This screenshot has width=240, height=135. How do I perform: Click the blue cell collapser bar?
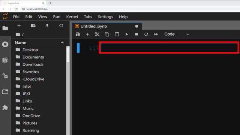coord(78,48)
